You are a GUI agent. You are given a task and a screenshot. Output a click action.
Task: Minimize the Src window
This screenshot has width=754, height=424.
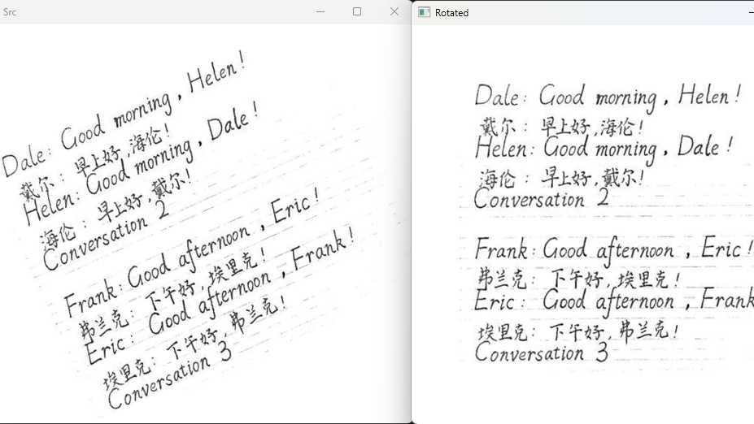click(x=320, y=11)
